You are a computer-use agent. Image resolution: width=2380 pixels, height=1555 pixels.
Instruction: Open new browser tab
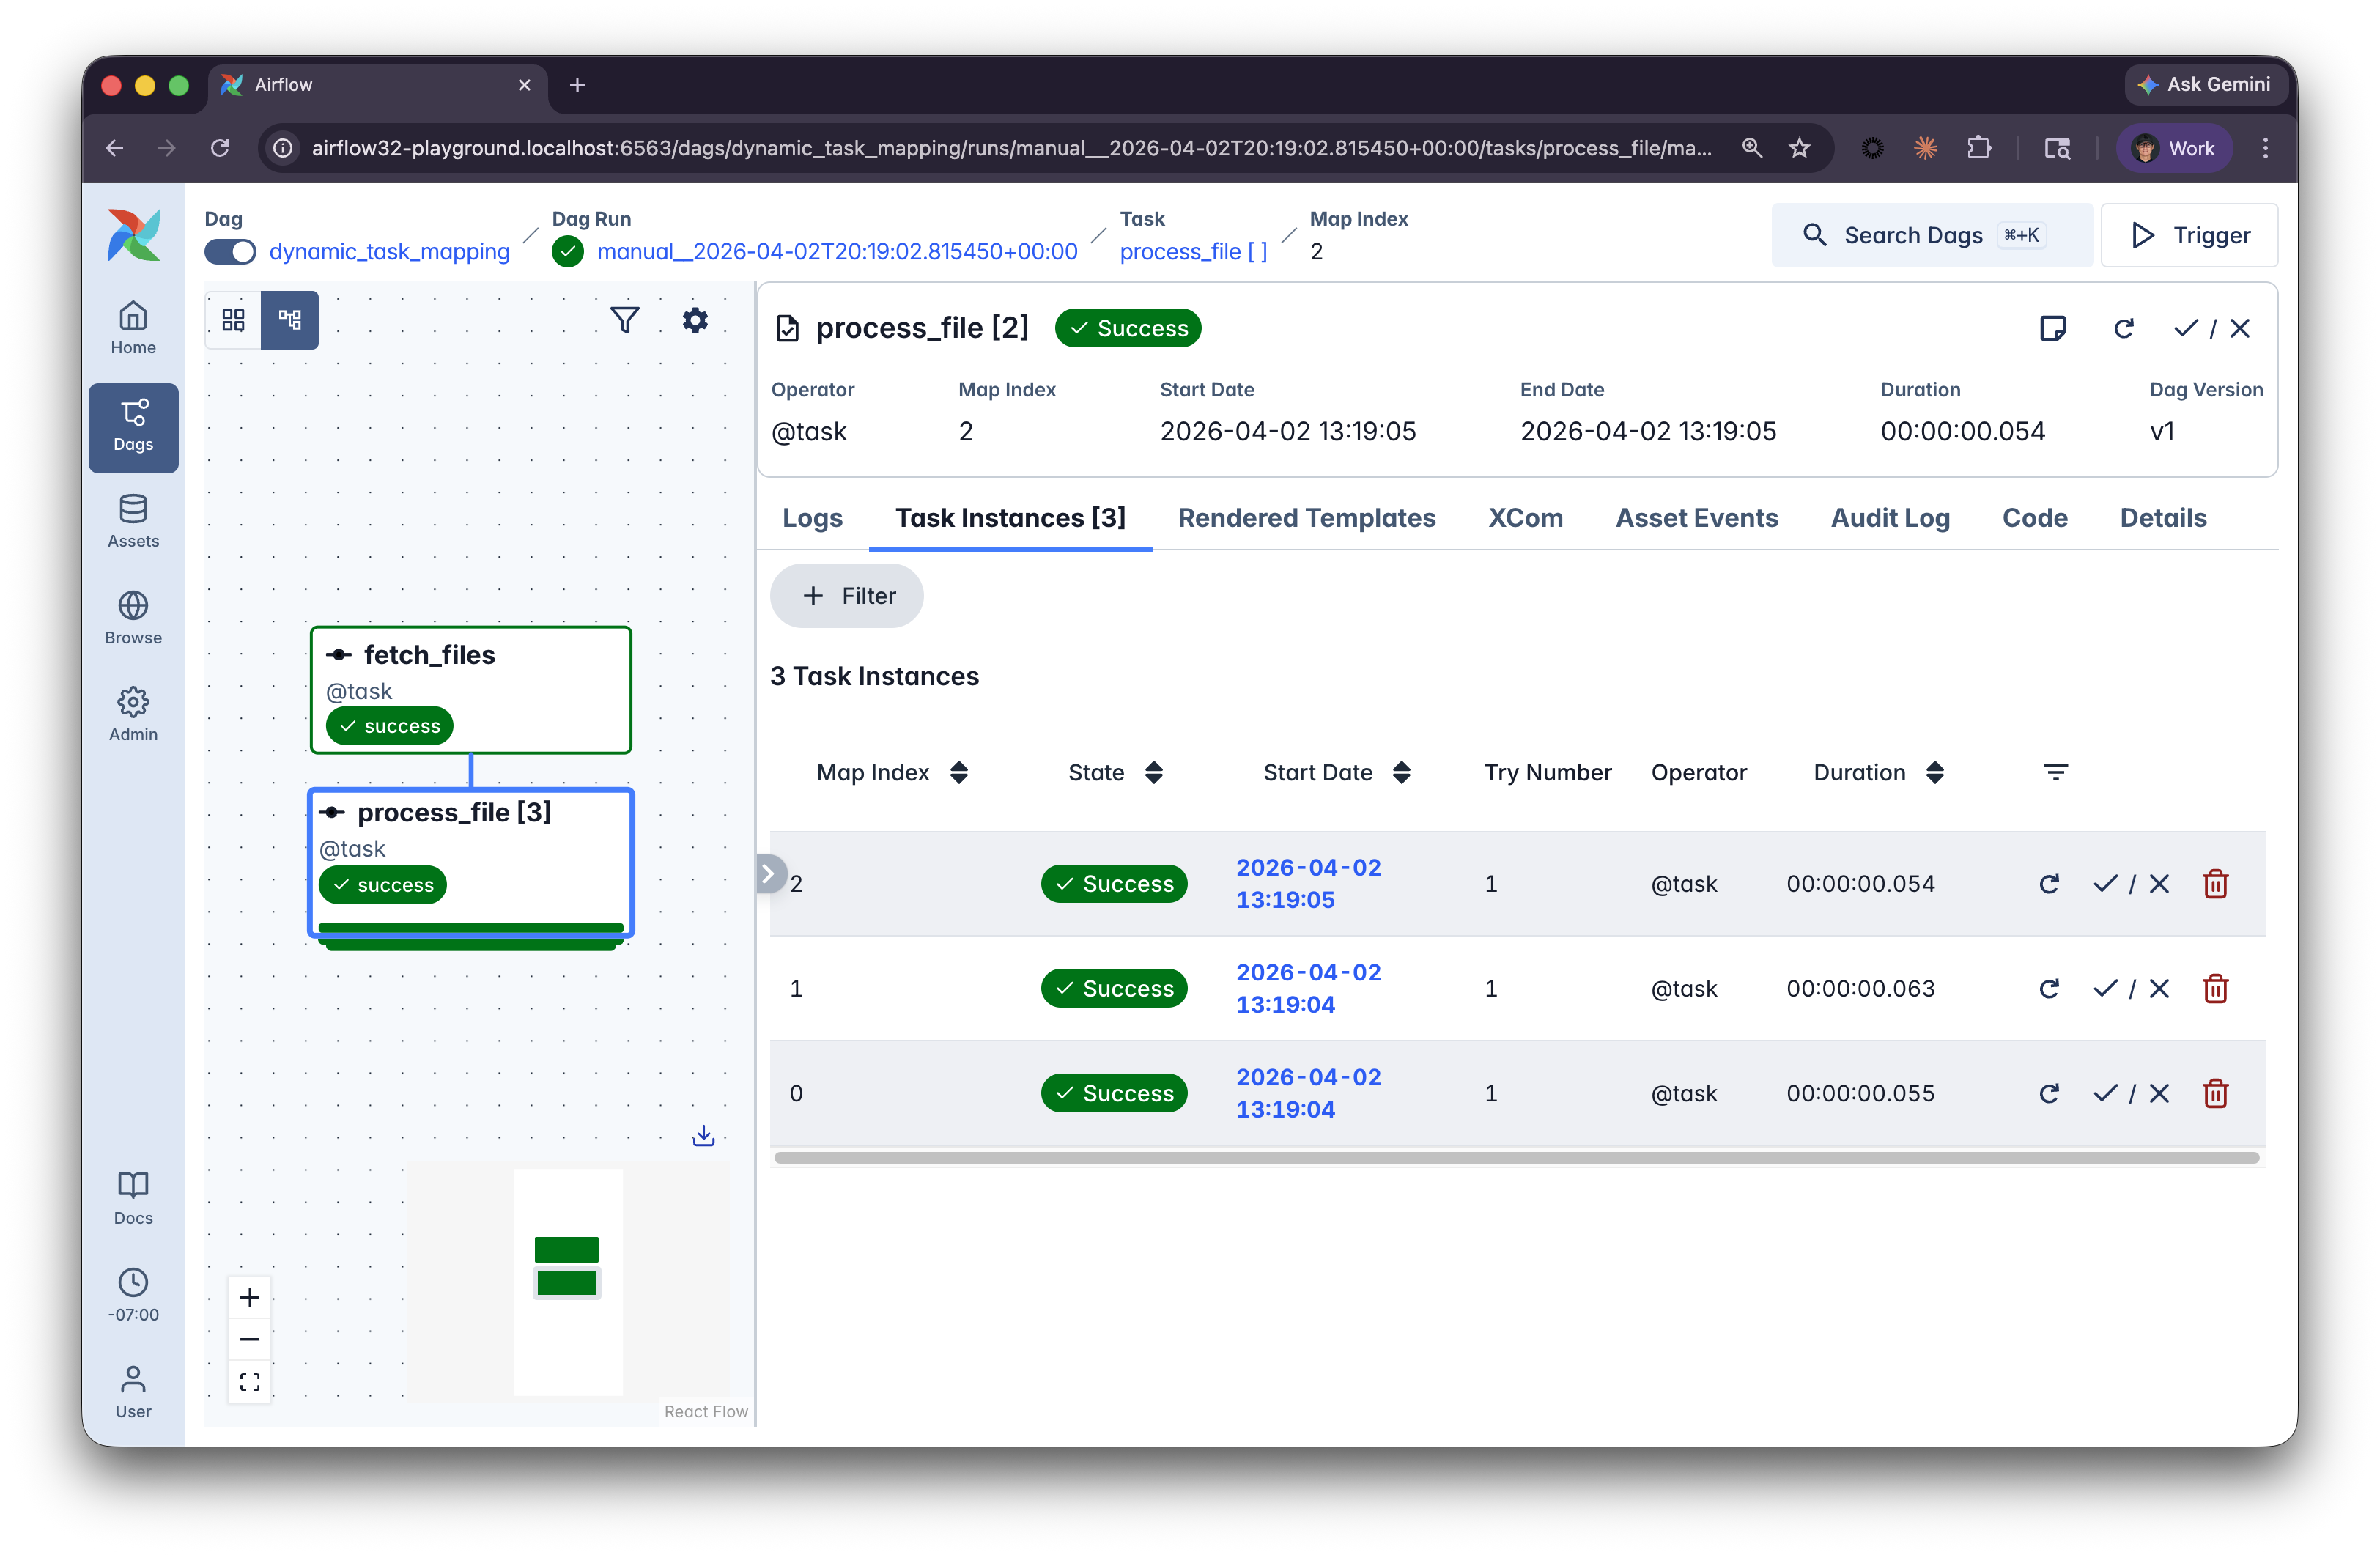point(577,85)
